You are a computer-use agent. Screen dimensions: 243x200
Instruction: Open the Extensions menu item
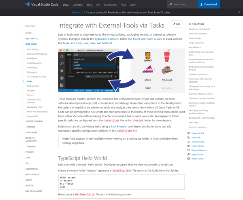pos(110,4)
